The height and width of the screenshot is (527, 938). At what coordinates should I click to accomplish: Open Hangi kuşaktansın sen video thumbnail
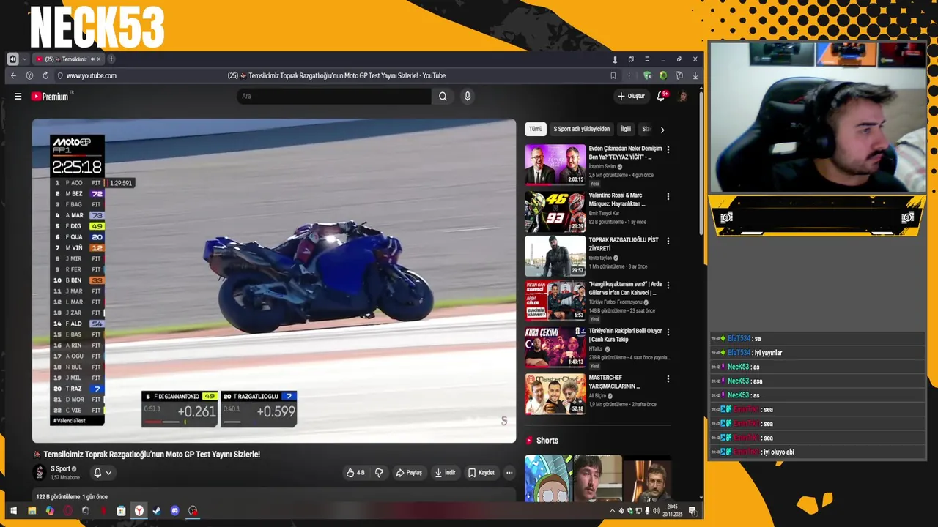[555, 300]
